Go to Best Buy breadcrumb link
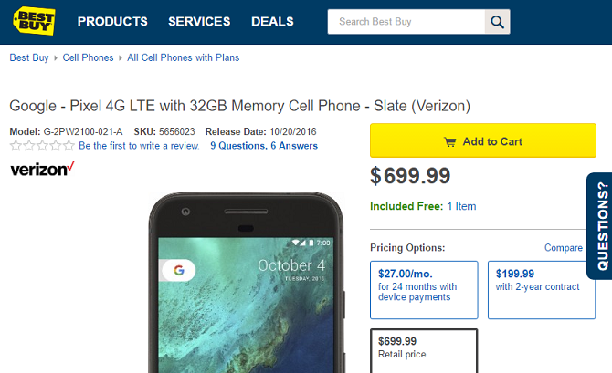Screen dimensions: 612x373 click(x=29, y=57)
